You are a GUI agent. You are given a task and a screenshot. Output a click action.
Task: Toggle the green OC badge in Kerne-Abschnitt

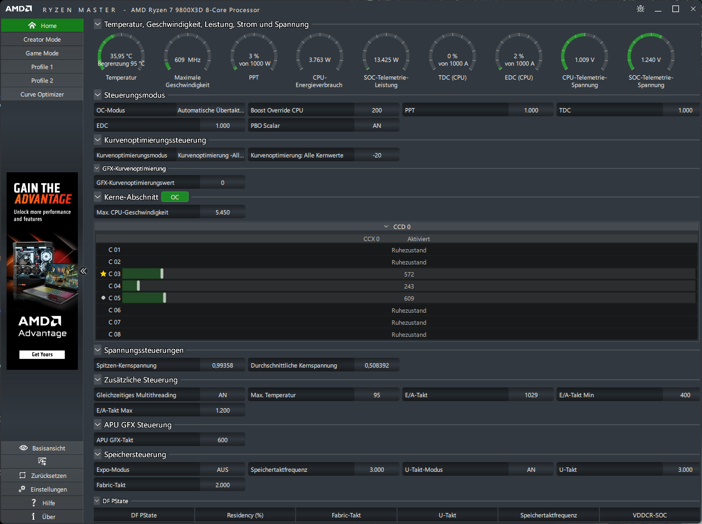point(175,197)
